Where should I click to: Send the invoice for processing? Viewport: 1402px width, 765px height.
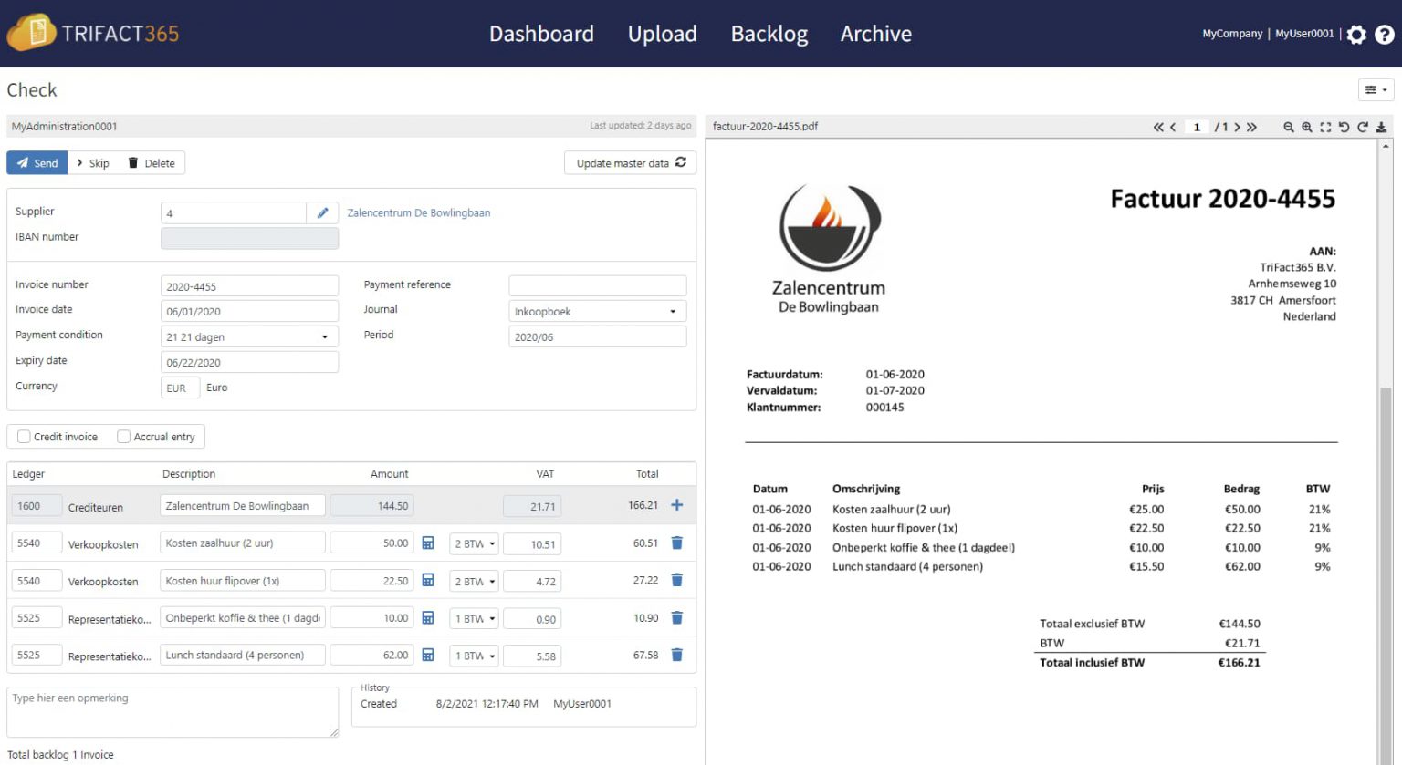37,162
